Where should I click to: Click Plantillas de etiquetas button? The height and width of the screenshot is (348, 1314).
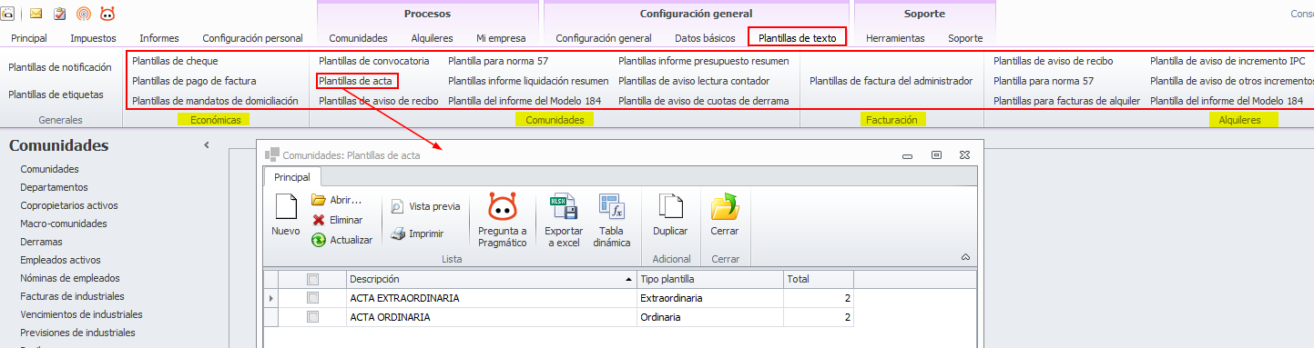click(x=56, y=94)
